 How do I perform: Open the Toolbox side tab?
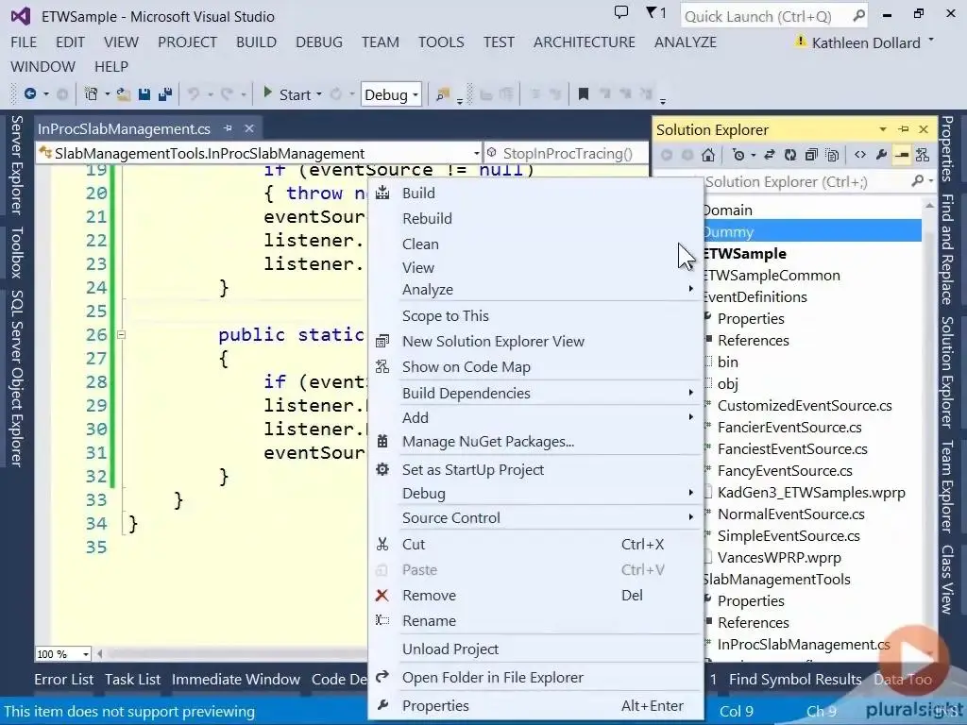pos(17,252)
